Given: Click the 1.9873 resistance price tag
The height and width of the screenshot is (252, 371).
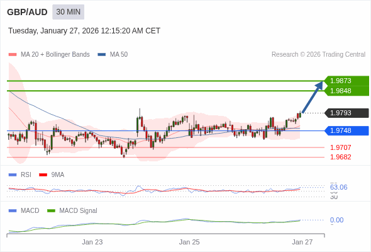Looking at the screenshot, I should point(346,81).
